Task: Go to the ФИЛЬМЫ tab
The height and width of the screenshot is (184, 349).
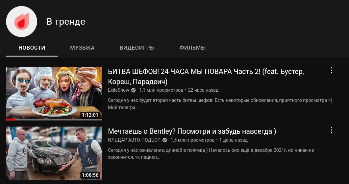Action: 192,48
